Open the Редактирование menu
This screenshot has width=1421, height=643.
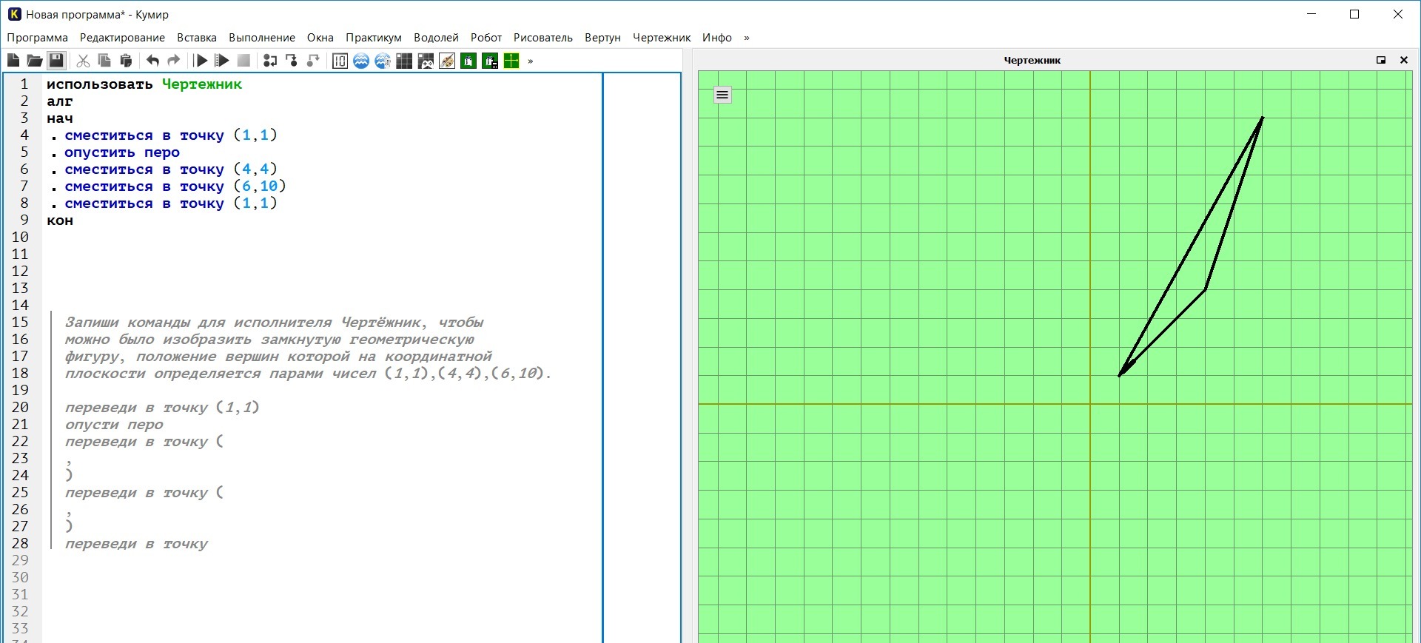[x=122, y=38]
